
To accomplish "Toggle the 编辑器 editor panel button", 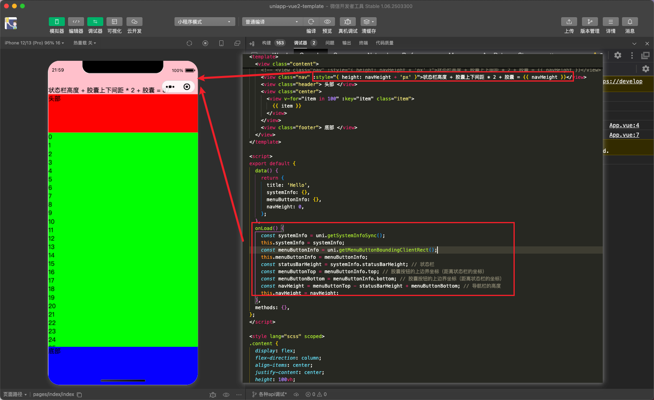I will (76, 22).
